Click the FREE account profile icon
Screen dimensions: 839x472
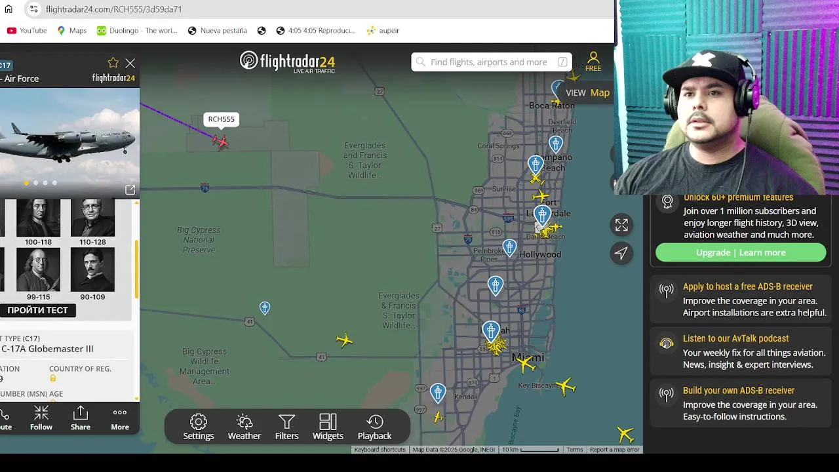pyautogui.click(x=593, y=62)
